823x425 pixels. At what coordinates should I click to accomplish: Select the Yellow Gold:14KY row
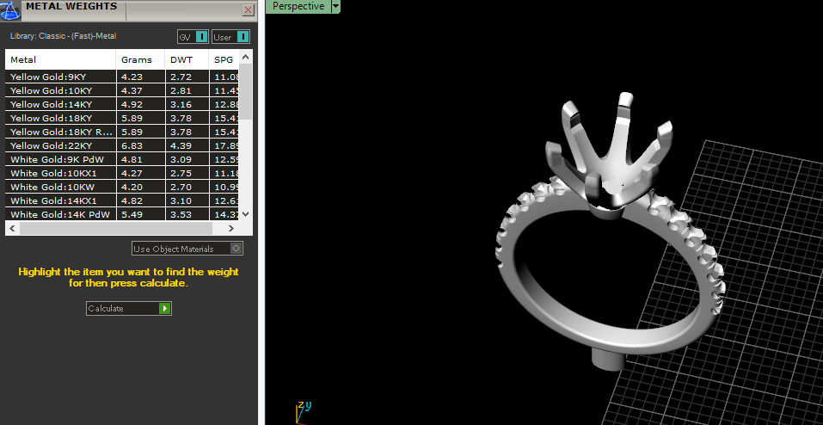point(122,104)
